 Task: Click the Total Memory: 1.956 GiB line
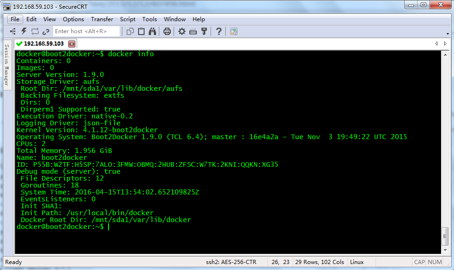pos(64,151)
